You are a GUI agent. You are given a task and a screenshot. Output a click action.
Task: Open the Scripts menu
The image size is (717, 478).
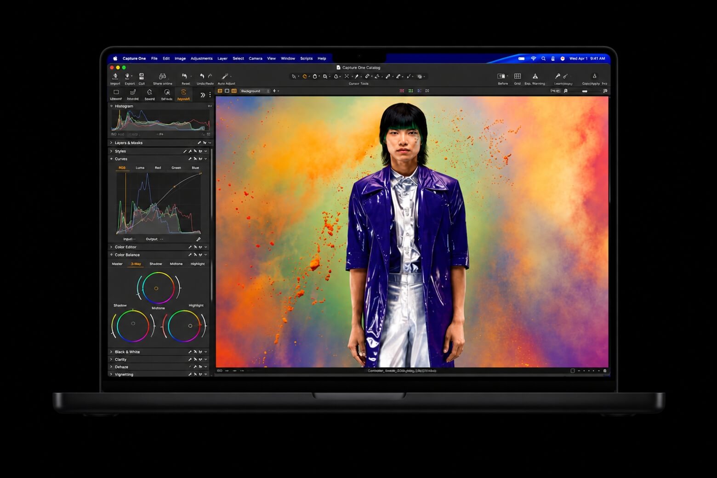coord(306,58)
